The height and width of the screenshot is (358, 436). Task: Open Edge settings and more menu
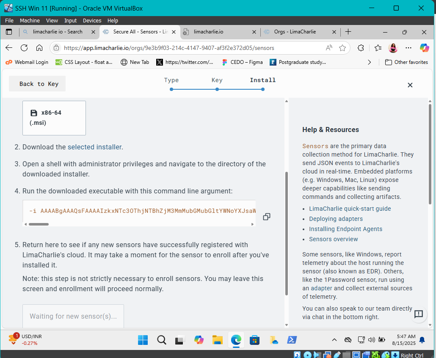click(408, 48)
